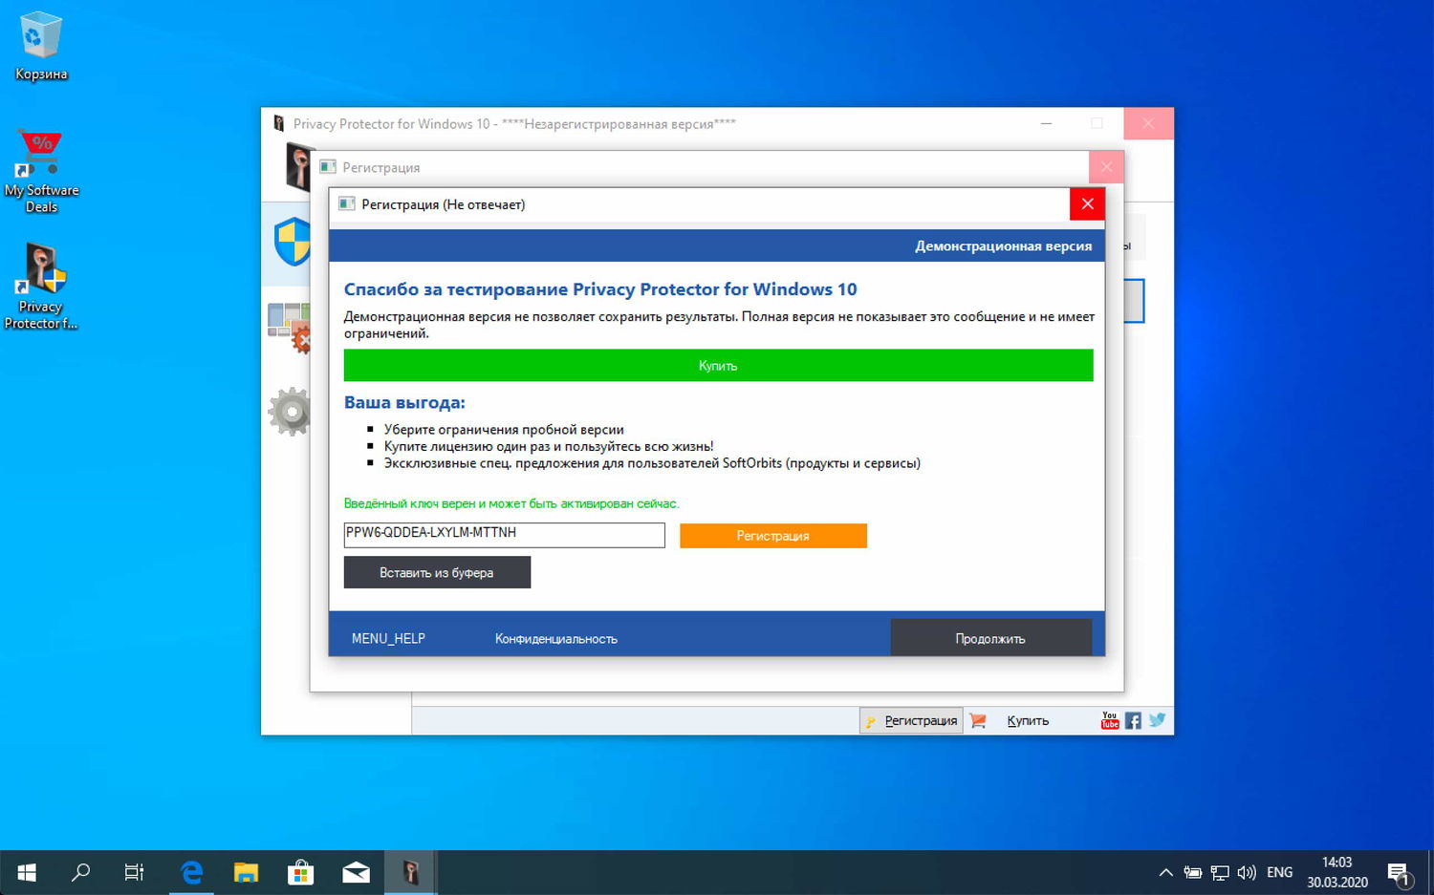The image size is (1434, 895).
Task: Click 'Введённый ключ верен' status message
Action: pyautogui.click(x=511, y=503)
